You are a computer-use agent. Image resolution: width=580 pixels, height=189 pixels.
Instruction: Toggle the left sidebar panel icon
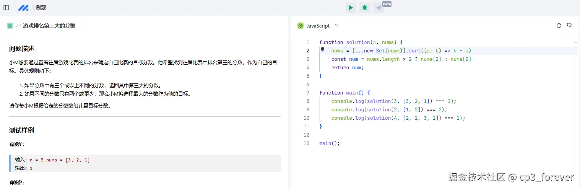(x=6, y=8)
